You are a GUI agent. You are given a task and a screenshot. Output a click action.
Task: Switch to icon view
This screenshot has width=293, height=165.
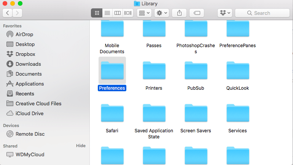(97, 13)
